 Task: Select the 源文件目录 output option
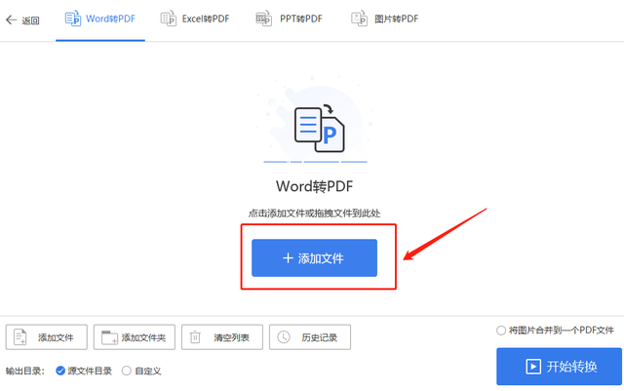84,371
